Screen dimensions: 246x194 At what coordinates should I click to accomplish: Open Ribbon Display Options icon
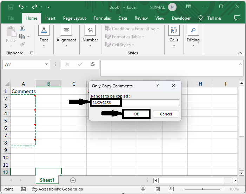pyautogui.click(x=188, y=6)
